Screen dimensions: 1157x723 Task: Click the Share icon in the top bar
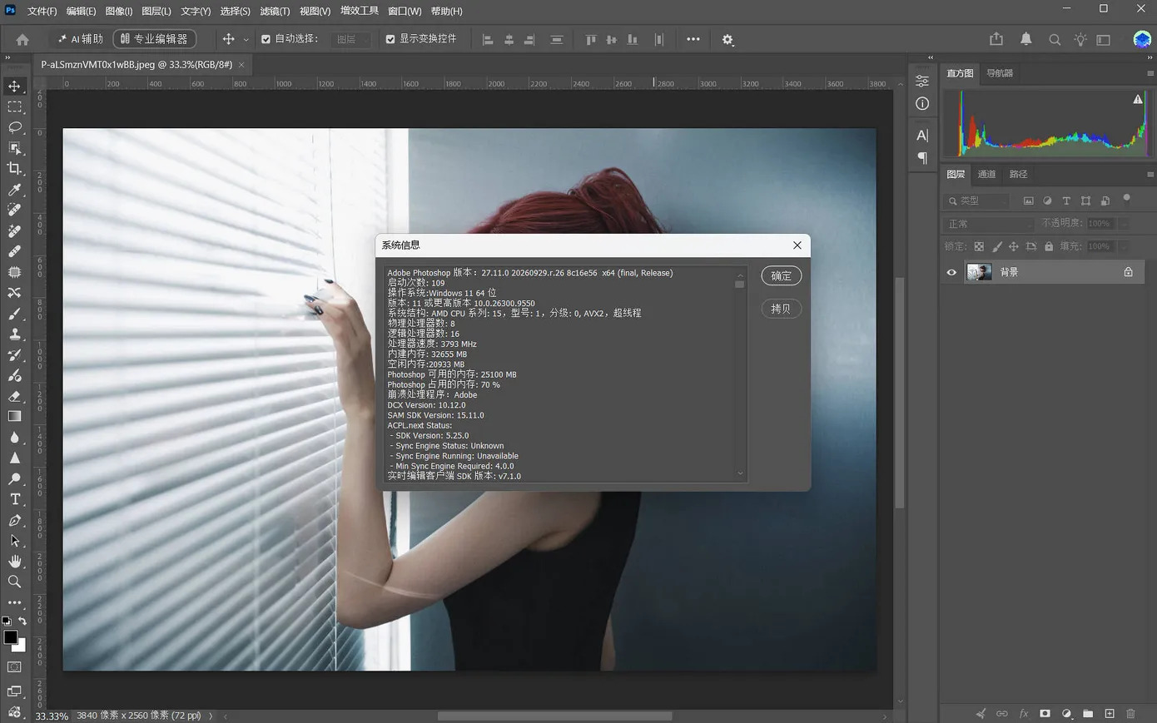[996, 39]
